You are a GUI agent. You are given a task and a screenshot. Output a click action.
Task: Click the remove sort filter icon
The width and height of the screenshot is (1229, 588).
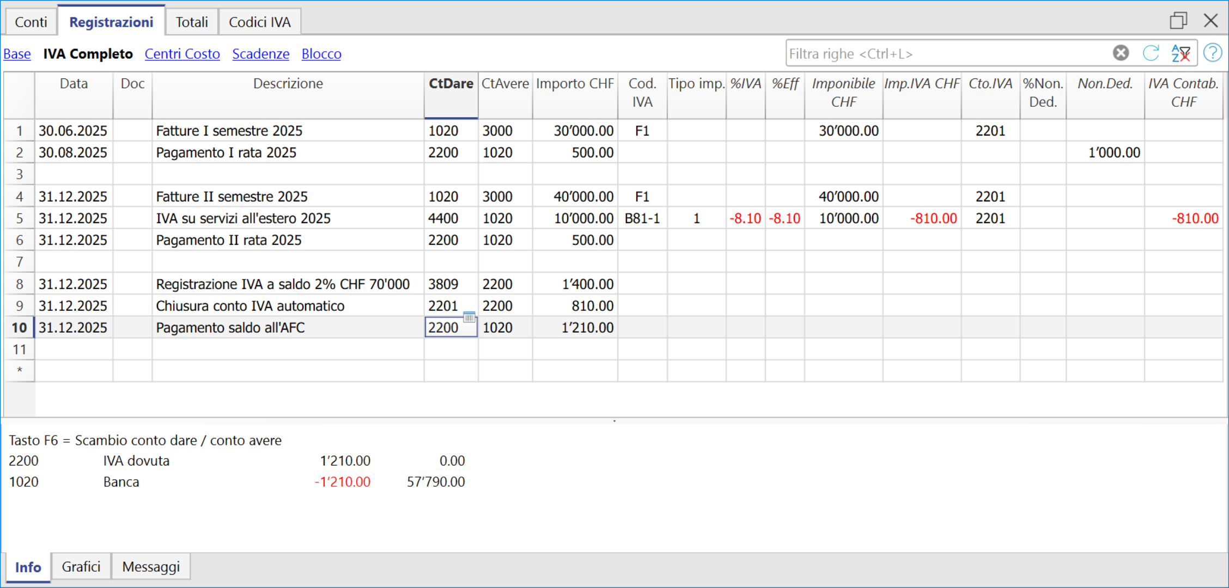[1181, 53]
